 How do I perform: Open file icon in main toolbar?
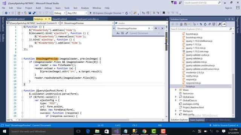click(x=26, y=13)
